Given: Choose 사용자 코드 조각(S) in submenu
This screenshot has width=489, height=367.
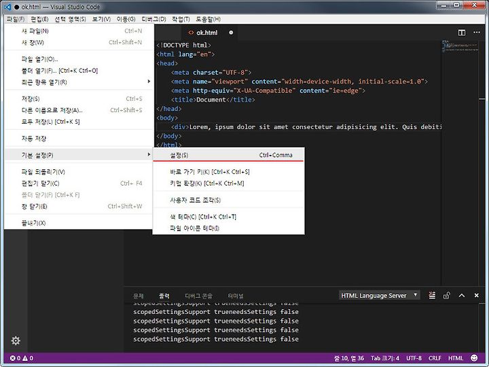Looking at the screenshot, I should (228, 200).
